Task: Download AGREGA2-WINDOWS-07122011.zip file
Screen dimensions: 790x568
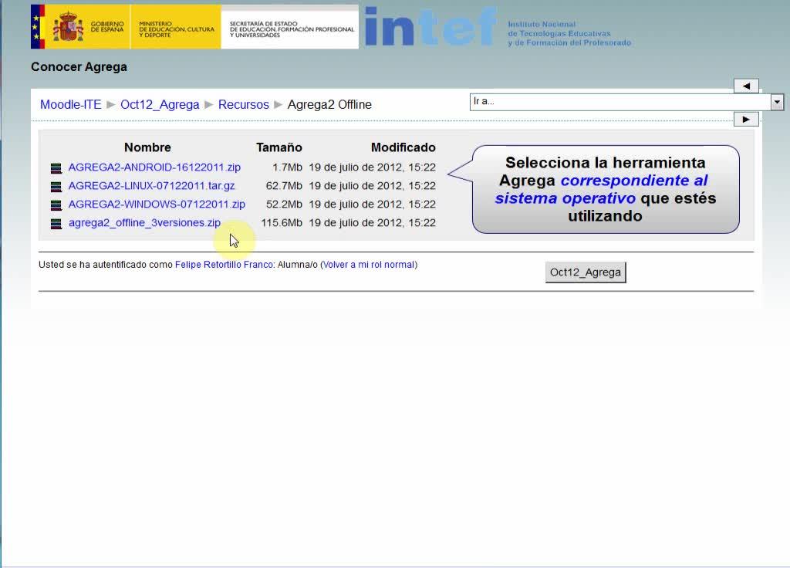Action: [x=157, y=204]
